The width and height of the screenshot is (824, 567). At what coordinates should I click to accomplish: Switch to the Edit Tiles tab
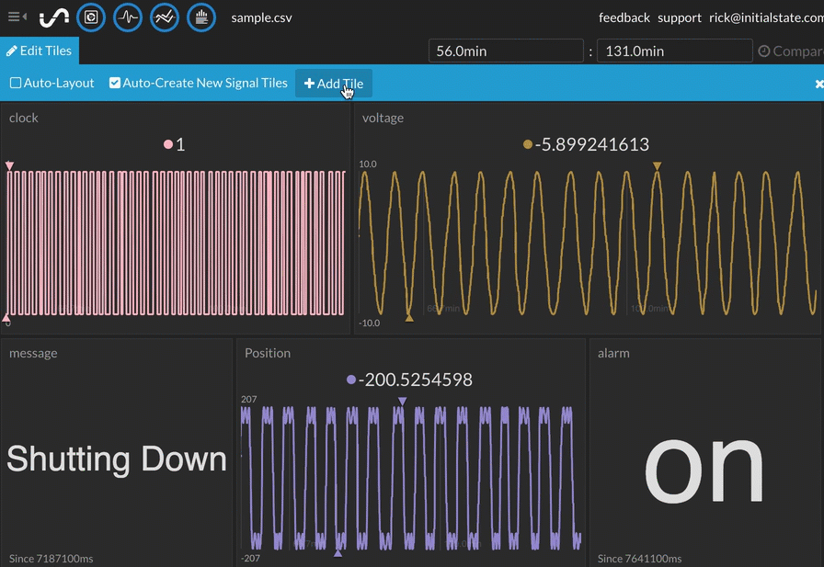coord(40,51)
